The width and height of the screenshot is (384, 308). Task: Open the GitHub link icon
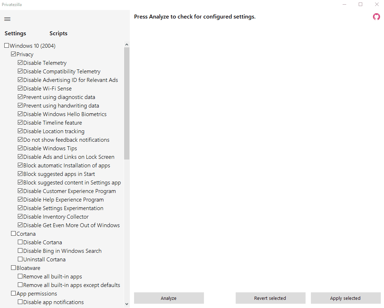pyautogui.click(x=377, y=17)
